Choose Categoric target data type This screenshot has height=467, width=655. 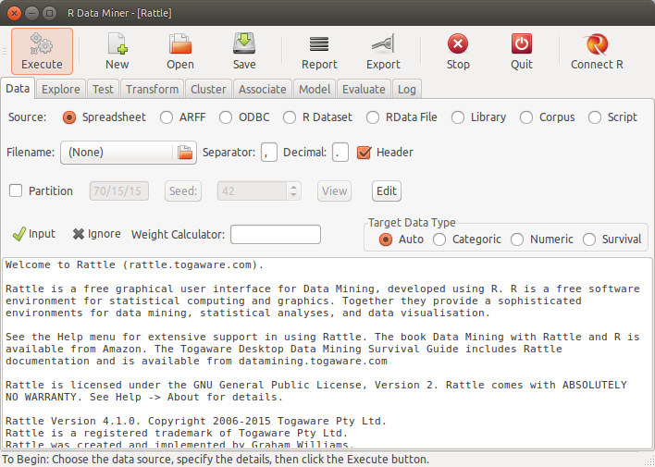pos(439,240)
